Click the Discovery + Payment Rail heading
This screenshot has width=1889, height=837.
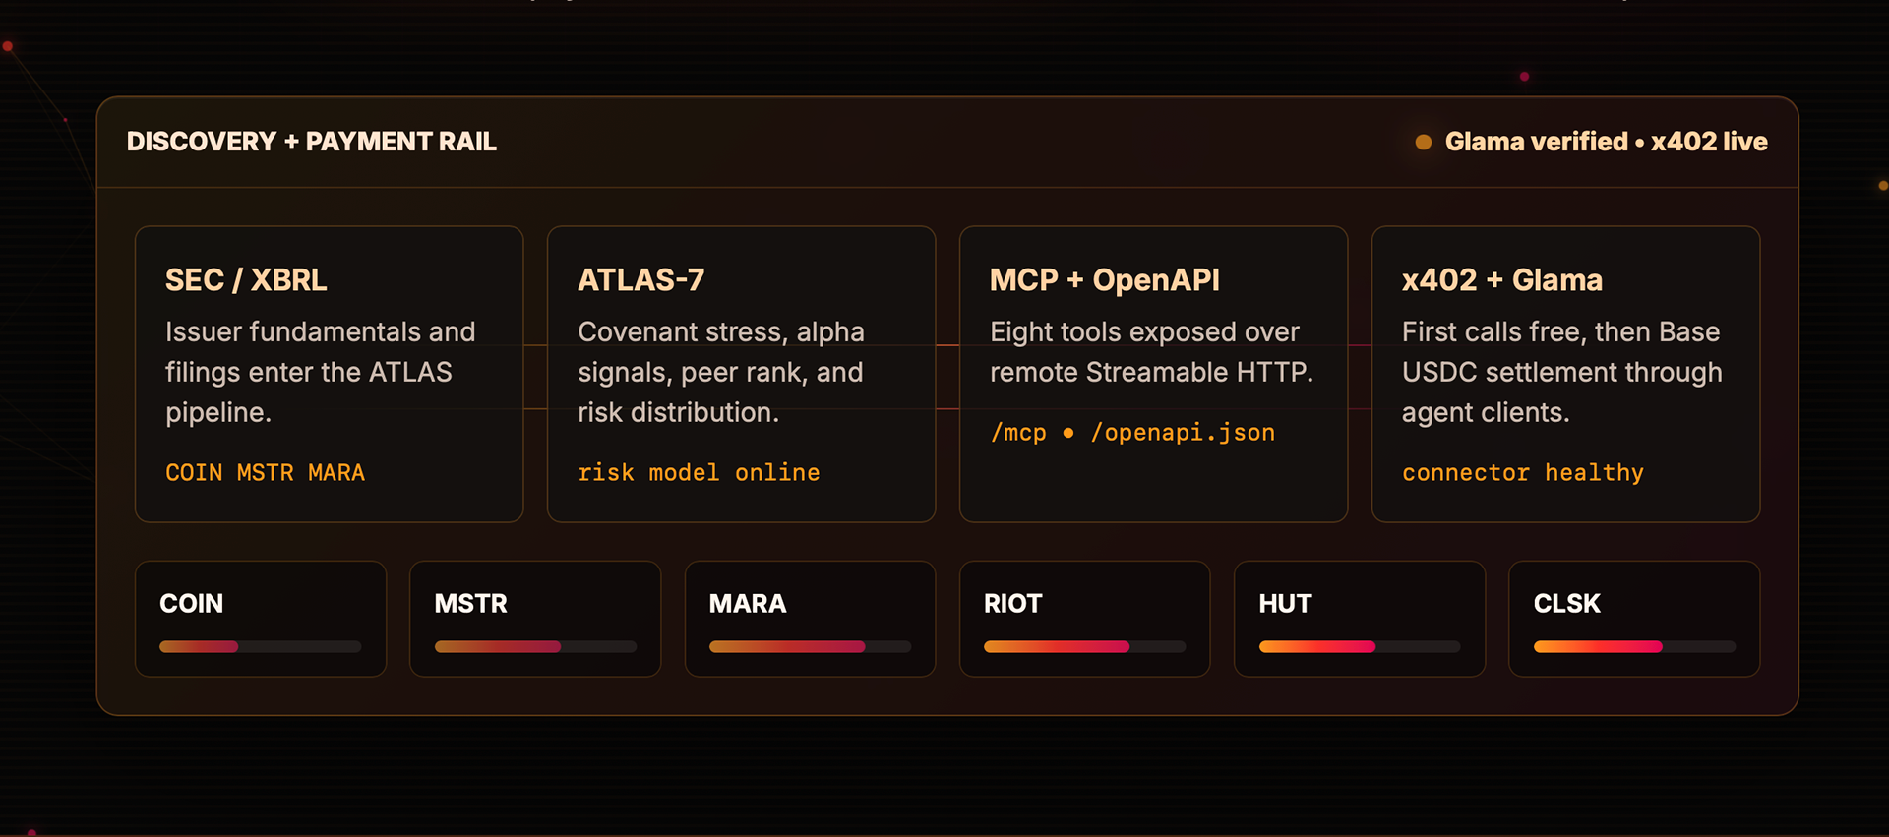click(311, 142)
